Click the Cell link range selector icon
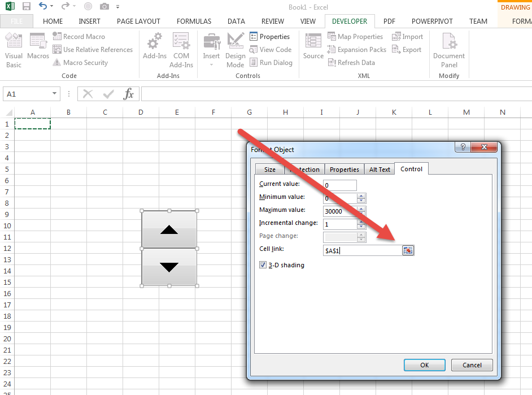This screenshot has width=532, height=395. [x=408, y=250]
